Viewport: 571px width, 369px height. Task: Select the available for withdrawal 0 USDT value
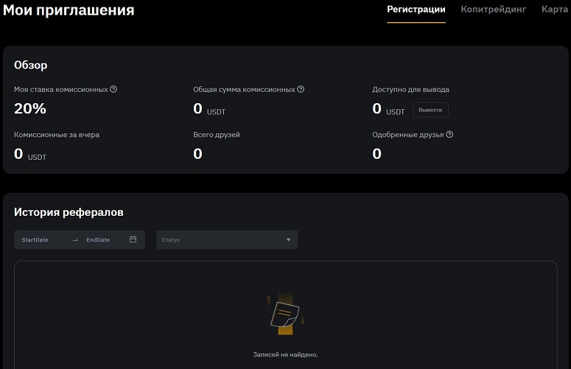(x=388, y=109)
